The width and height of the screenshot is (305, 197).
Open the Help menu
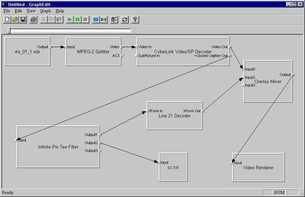(x=60, y=11)
